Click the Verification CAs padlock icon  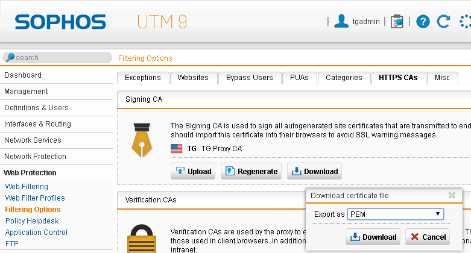[142, 239]
